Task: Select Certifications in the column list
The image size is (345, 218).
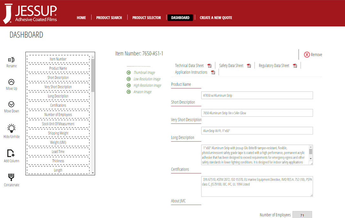Action: (58, 105)
